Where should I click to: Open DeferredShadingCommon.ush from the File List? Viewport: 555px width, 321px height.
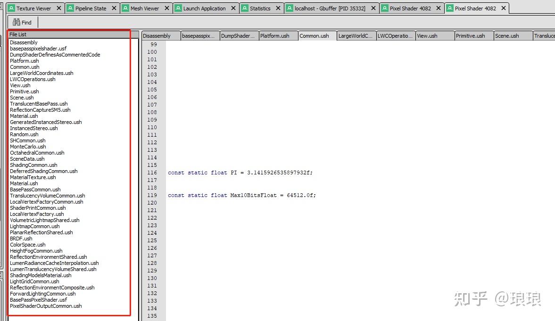click(43, 171)
